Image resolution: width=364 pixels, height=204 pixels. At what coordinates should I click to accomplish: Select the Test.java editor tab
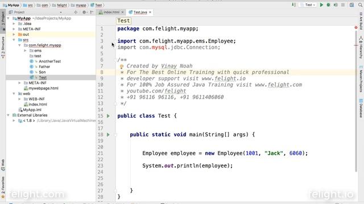(x=140, y=12)
